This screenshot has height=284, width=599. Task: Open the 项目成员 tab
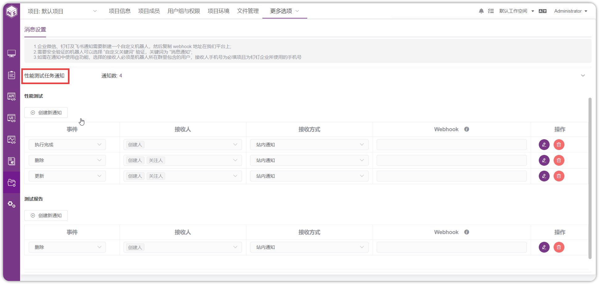point(149,11)
